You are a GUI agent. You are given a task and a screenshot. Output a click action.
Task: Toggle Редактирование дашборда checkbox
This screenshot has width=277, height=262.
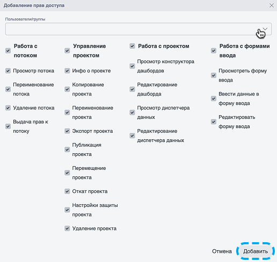[132, 89]
